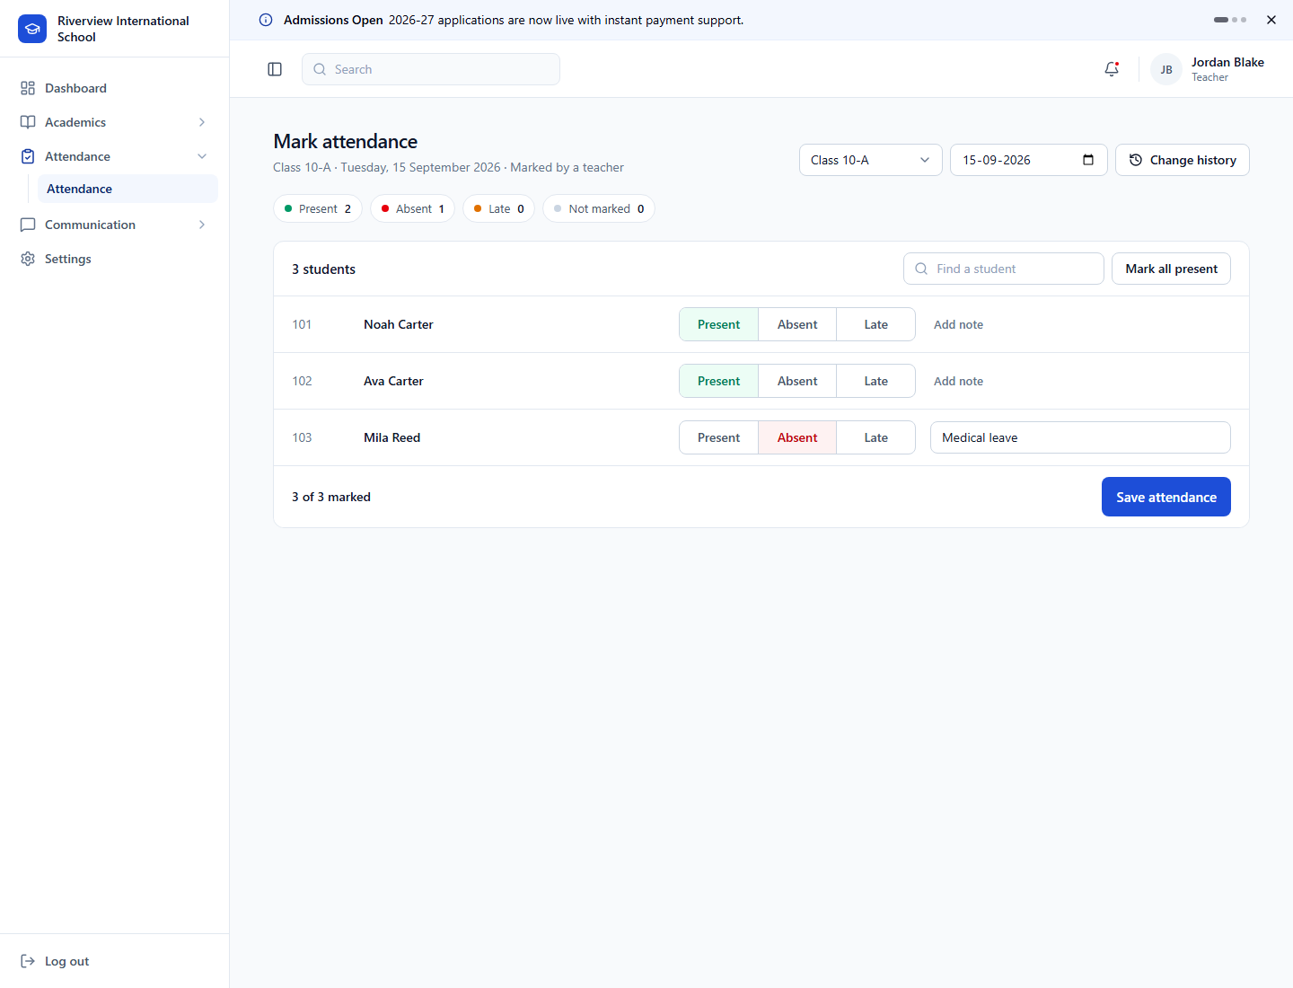Screen dimensions: 1293x988
Task: Mark Ava Carter as Late
Action: coord(875,381)
